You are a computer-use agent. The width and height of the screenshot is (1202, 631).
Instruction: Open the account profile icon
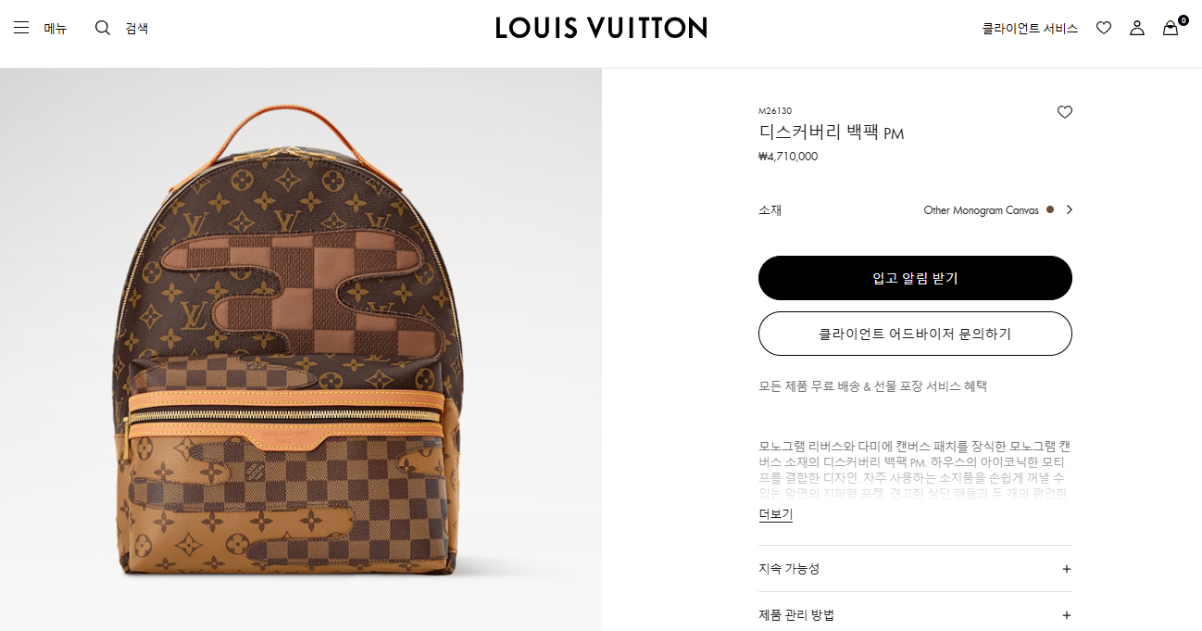point(1137,28)
